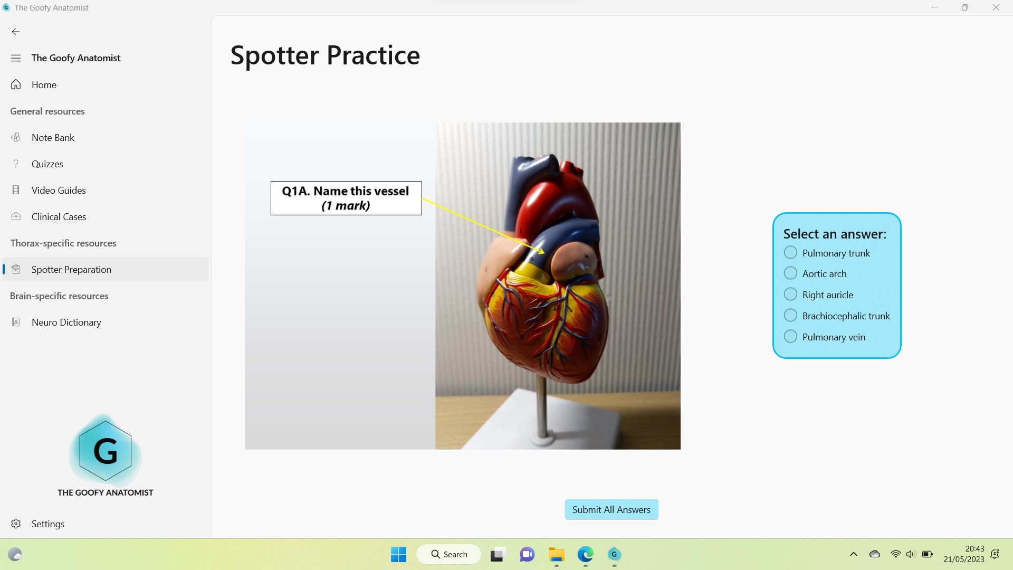Viewport: 1013px width, 570px height.
Task: Open the Note Bank section
Action: [52, 137]
